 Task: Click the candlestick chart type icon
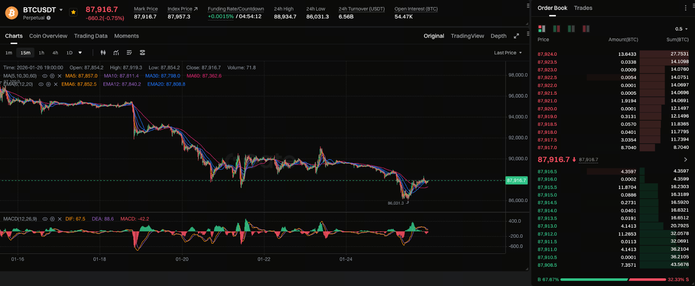pos(103,53)
